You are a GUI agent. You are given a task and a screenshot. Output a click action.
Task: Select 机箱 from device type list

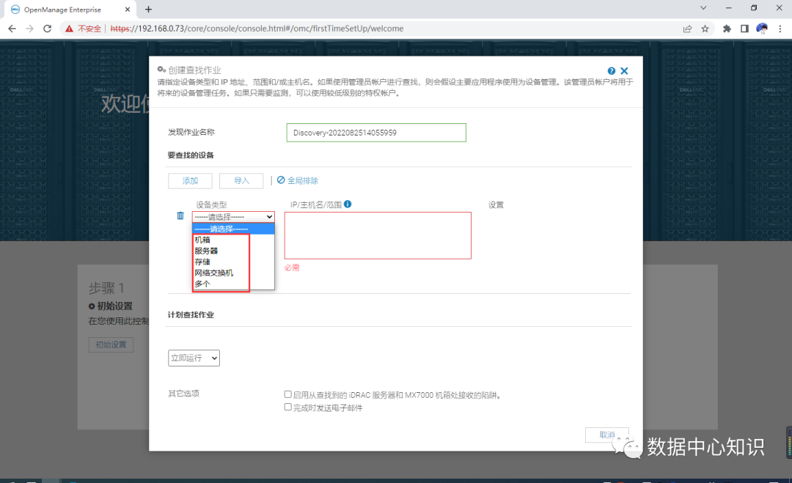[x=233, y=240]
